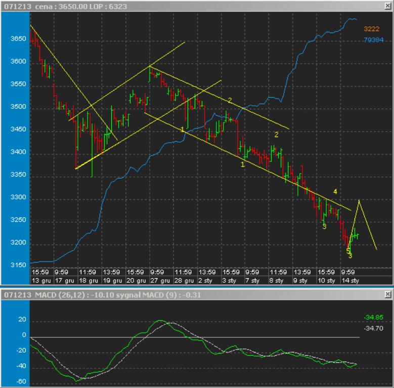Click the 28 gru date label
The height and width of the screenshot is (388, 394).
(x=184, y=280)
